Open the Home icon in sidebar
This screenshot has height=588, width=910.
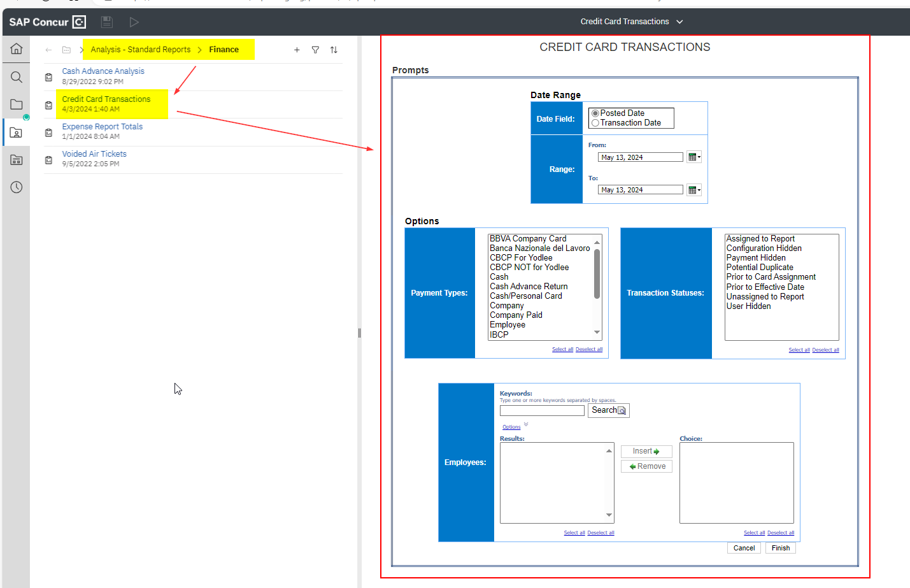[17, 49]
